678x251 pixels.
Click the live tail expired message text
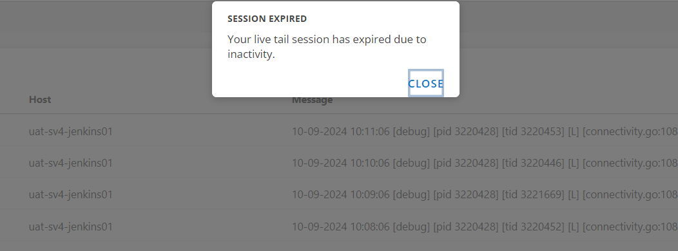coord(327,46)
